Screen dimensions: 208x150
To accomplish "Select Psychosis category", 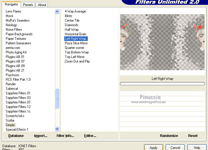I will [x=13, y=75].
